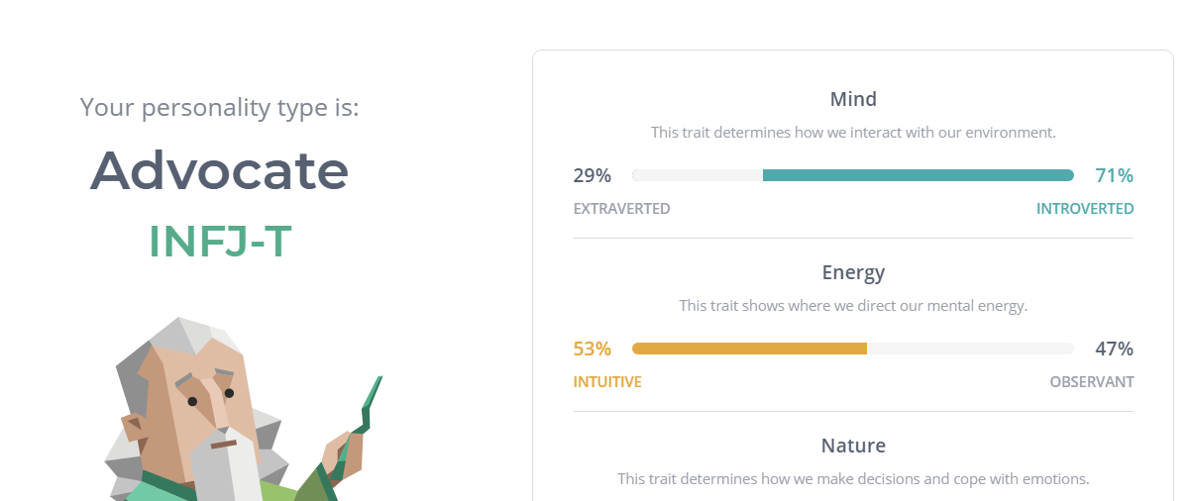Click the INFJ-T type code

220,242
